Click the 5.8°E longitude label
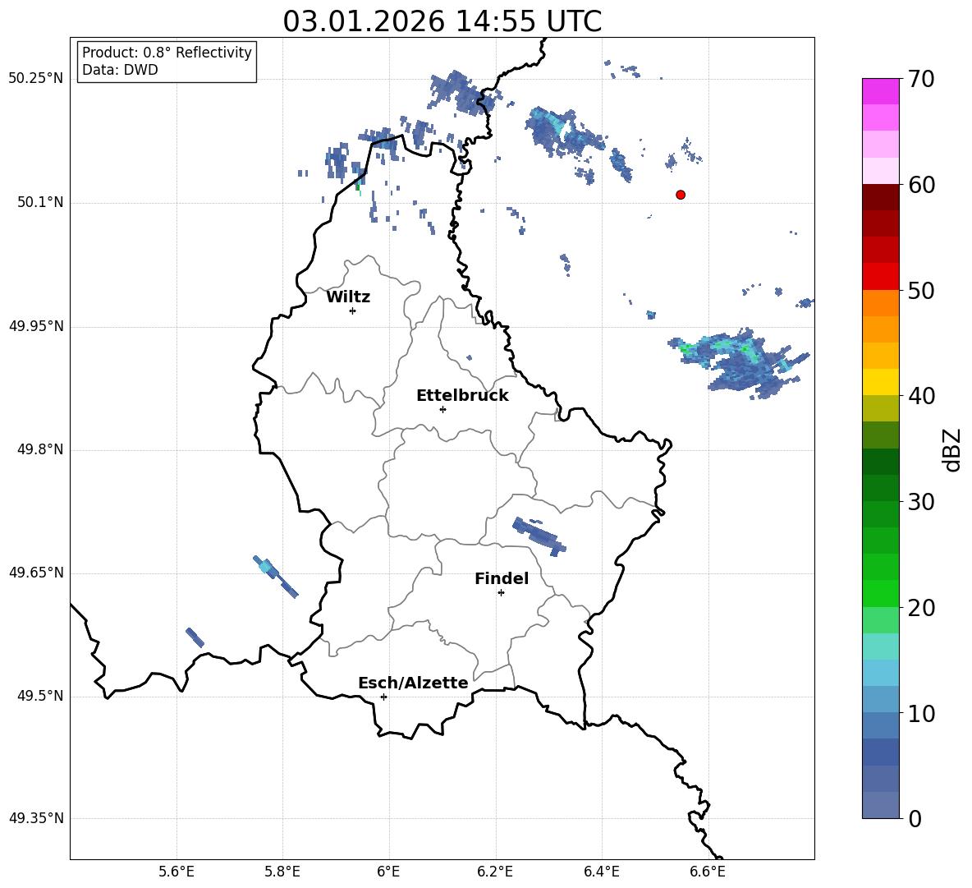The height and width of the screenshot is (888, 972). click(282, 872)
